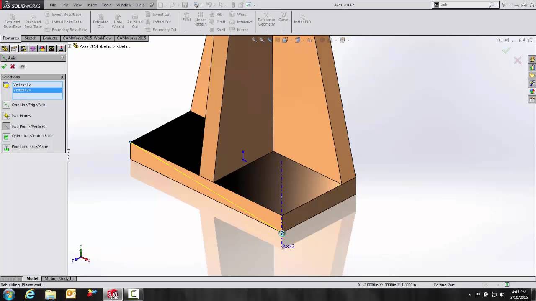Open the SolidWorks 2015 taskbar icon
The image size is (536, 301).
(113, 294)
